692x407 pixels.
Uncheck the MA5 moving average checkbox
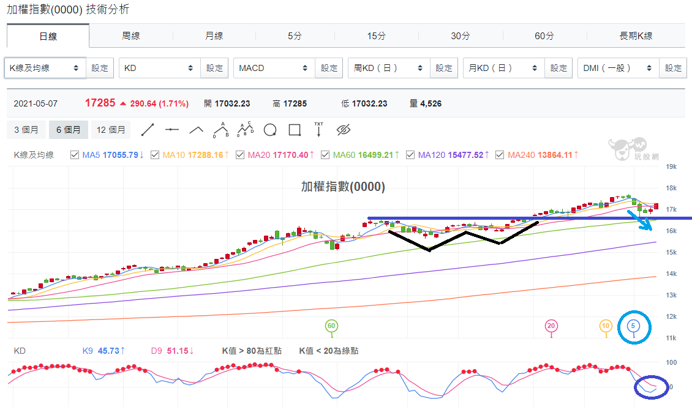(x=75, y=155)
